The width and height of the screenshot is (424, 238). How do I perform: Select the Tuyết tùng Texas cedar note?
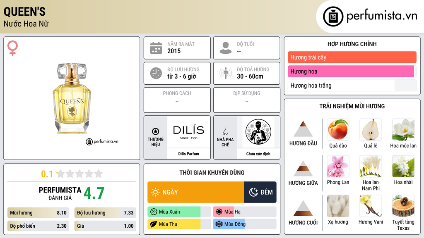tap(403, 206)
